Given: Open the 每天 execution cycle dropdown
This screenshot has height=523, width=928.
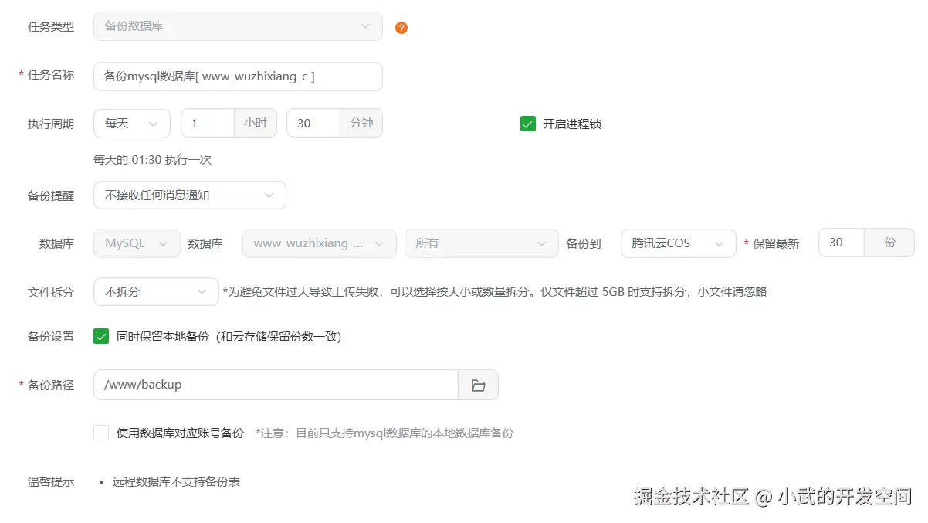Looking at the screenshot, I should pyautogui.click(x=131, y=123).
